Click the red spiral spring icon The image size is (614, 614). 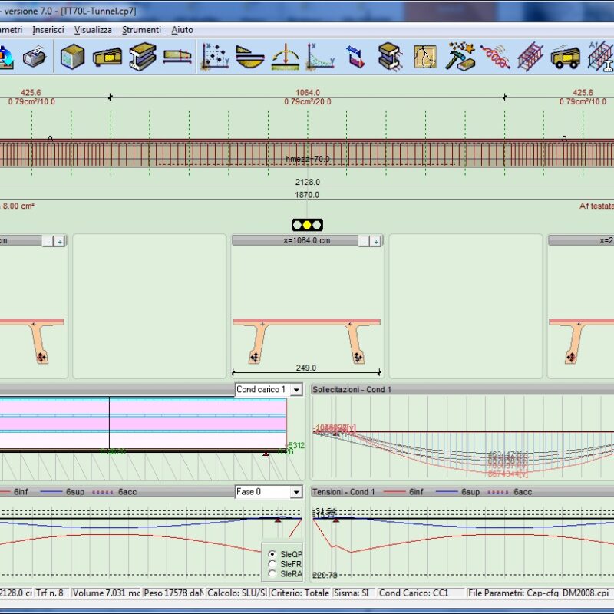pyautogui.click(x=495, y=57)
